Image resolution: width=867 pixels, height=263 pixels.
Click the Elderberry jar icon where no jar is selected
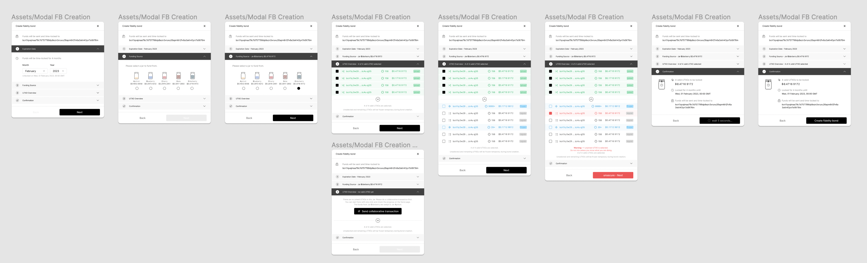click(x=192, y=76)
